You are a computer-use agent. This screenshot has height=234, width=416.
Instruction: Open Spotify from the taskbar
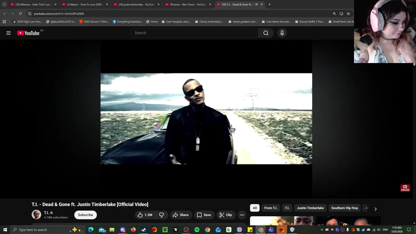pos(197,230)
